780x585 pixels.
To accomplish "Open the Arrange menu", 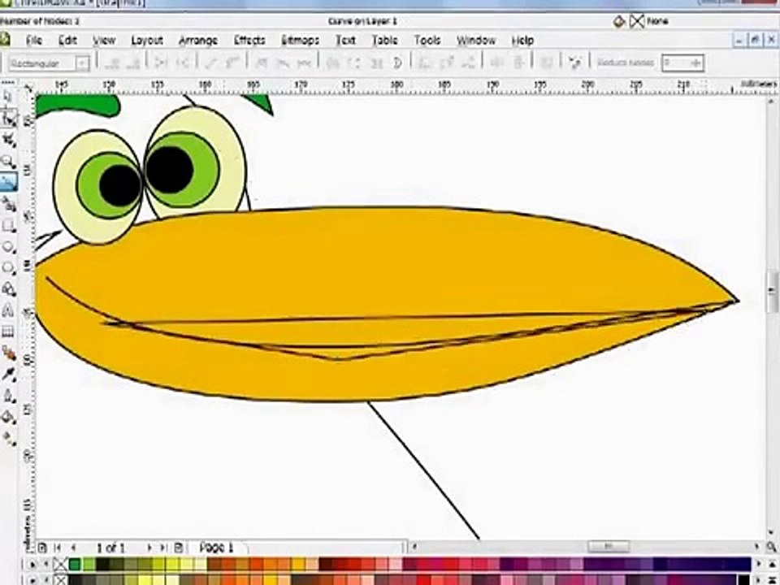I will coord(198,41).
